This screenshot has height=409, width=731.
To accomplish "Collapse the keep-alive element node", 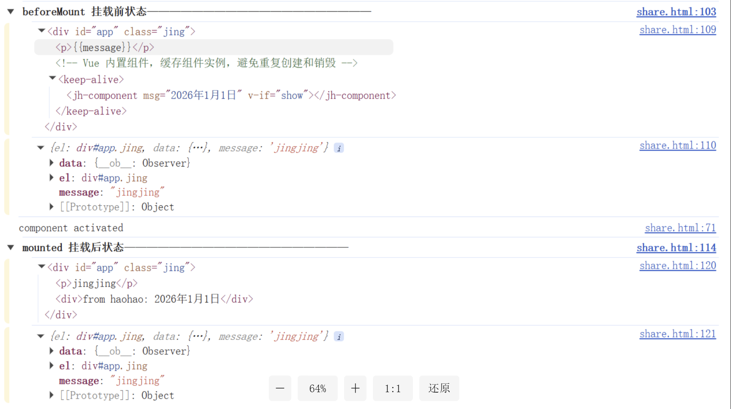I will pyautogui.click(x=52, y=78).
